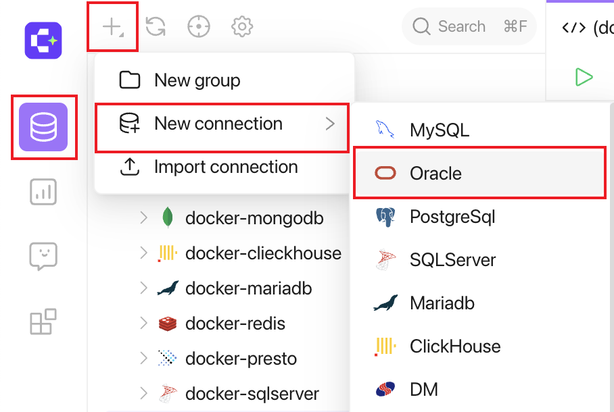Select ClickHouse as connection type

pos(479,346)
